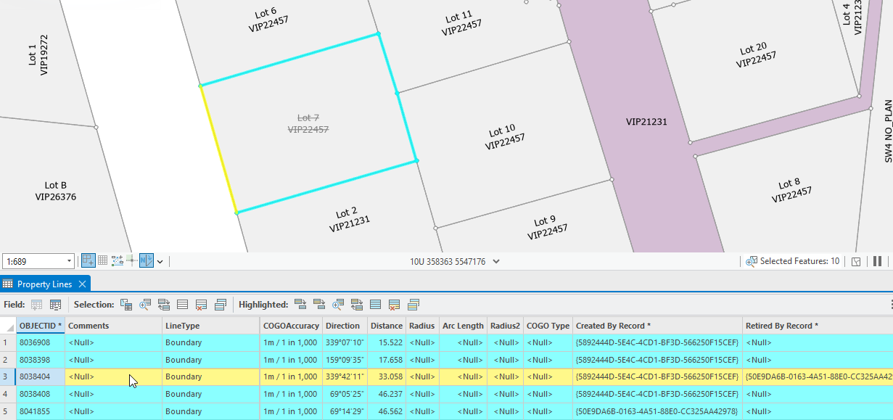
Task: Sort by the LineType column header
Action: (x=211, y=326)
